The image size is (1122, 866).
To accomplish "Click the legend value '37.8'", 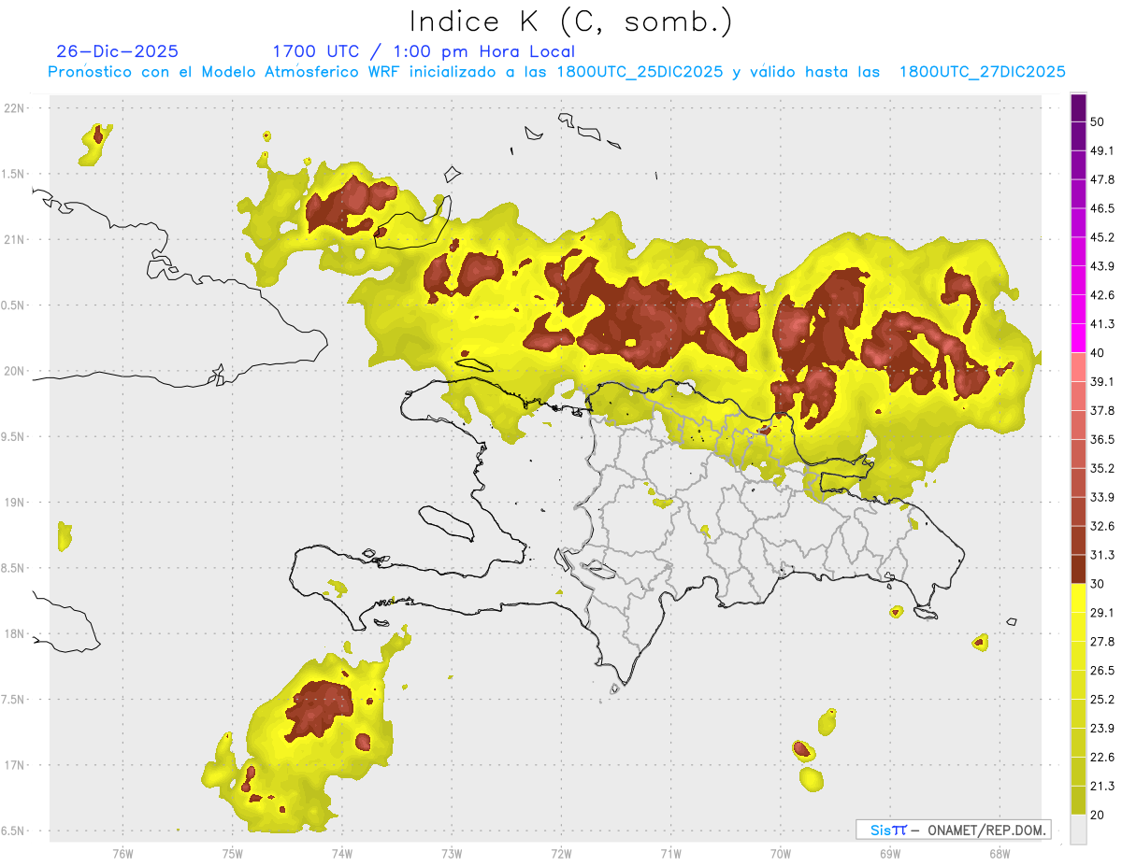I will click(x=1101, y=410).
